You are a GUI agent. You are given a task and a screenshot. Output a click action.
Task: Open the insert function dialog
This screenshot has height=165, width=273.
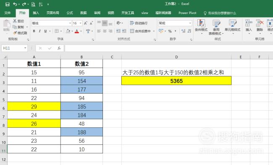[59, 48]
